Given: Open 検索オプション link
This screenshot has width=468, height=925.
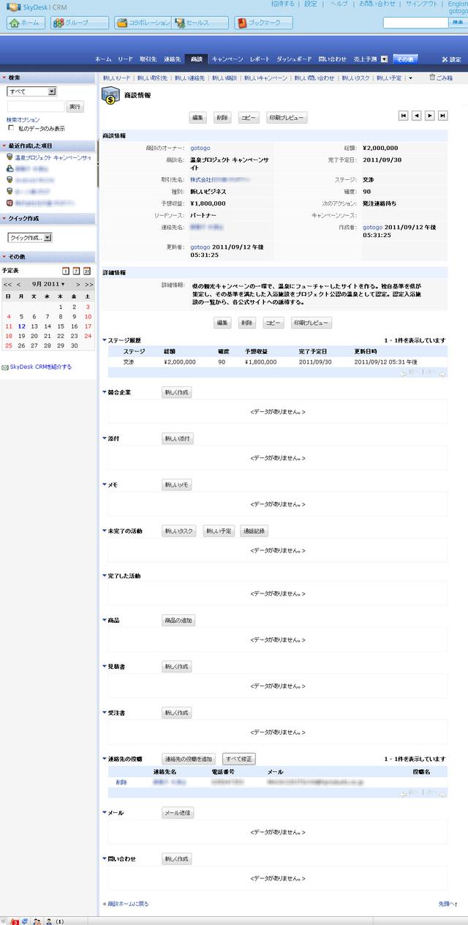Looking at the screenshot, I should tap(23, 119).
